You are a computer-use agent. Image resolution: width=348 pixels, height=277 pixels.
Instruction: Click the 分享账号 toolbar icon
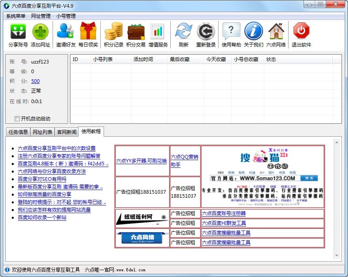coord(18,32)
